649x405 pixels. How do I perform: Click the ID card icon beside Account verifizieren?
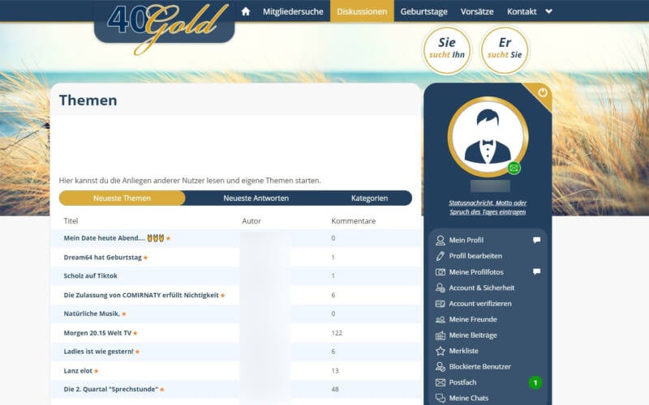(x=441, y=304)
